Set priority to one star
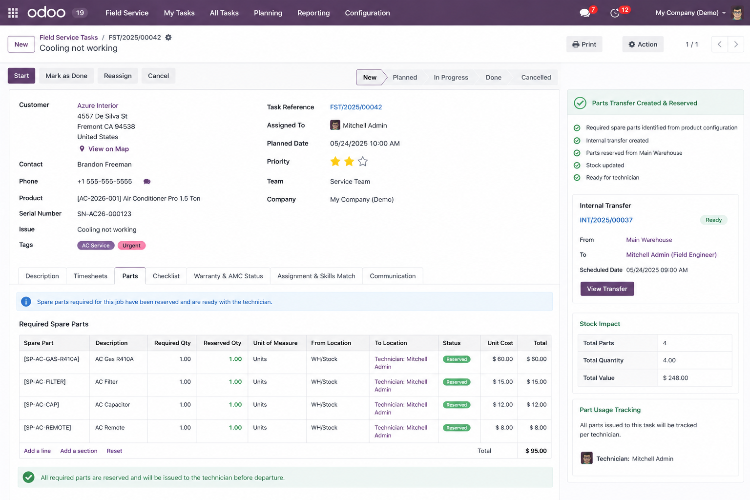750x500 pixels. click(335, 162)
